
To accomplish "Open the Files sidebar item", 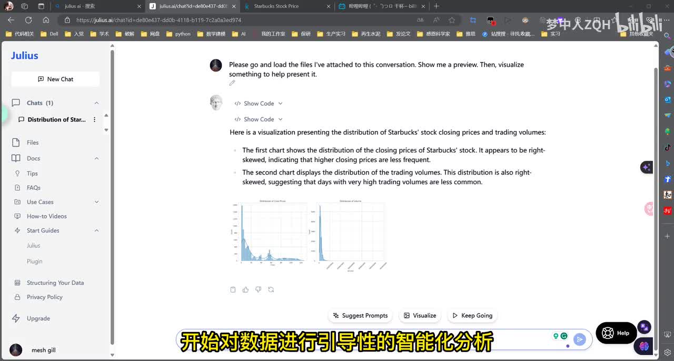I will coord(33,143).
